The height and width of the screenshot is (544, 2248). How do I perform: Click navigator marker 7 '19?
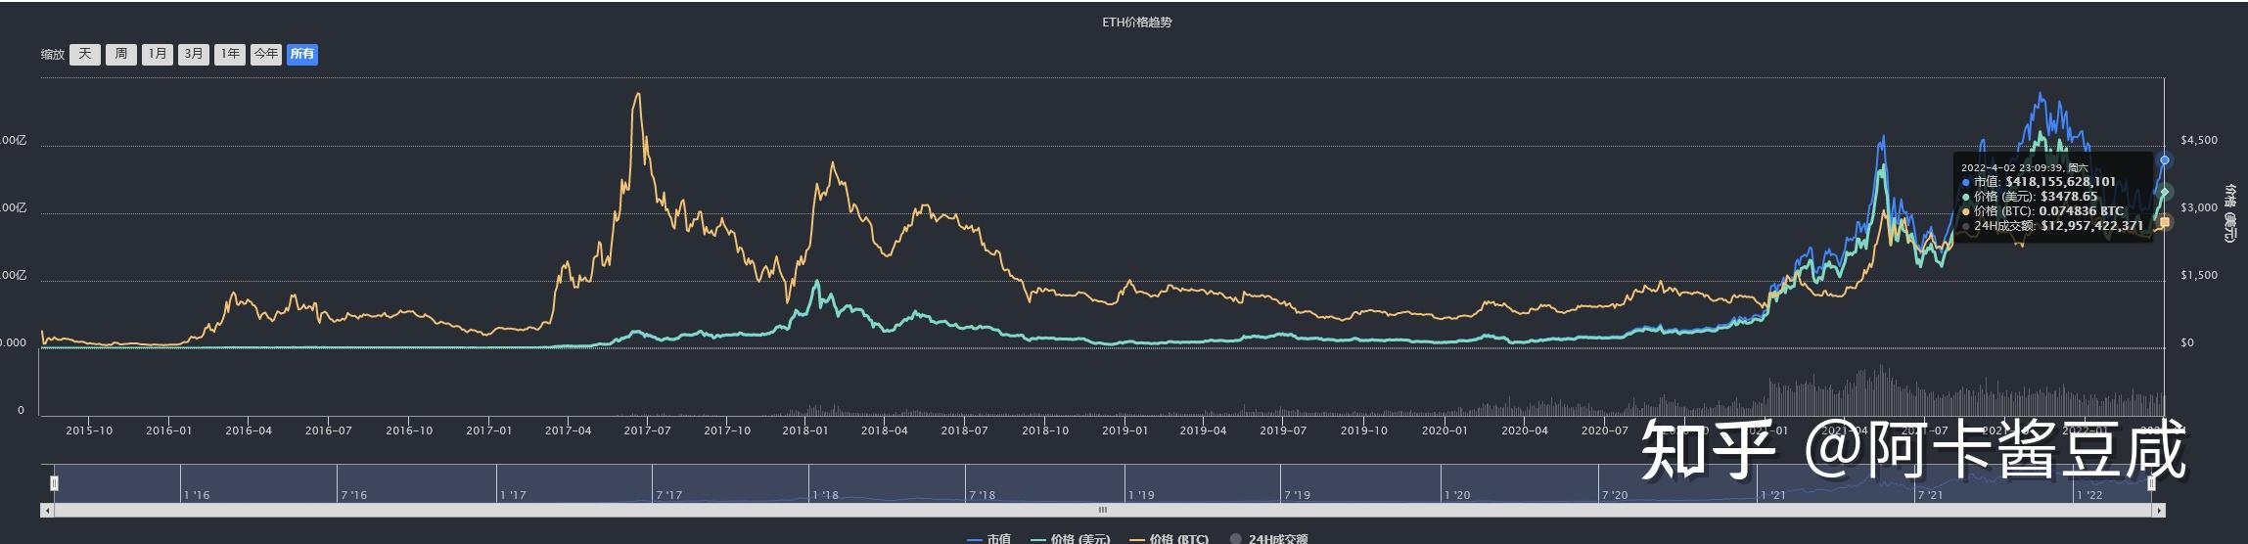pos(1297,495)
